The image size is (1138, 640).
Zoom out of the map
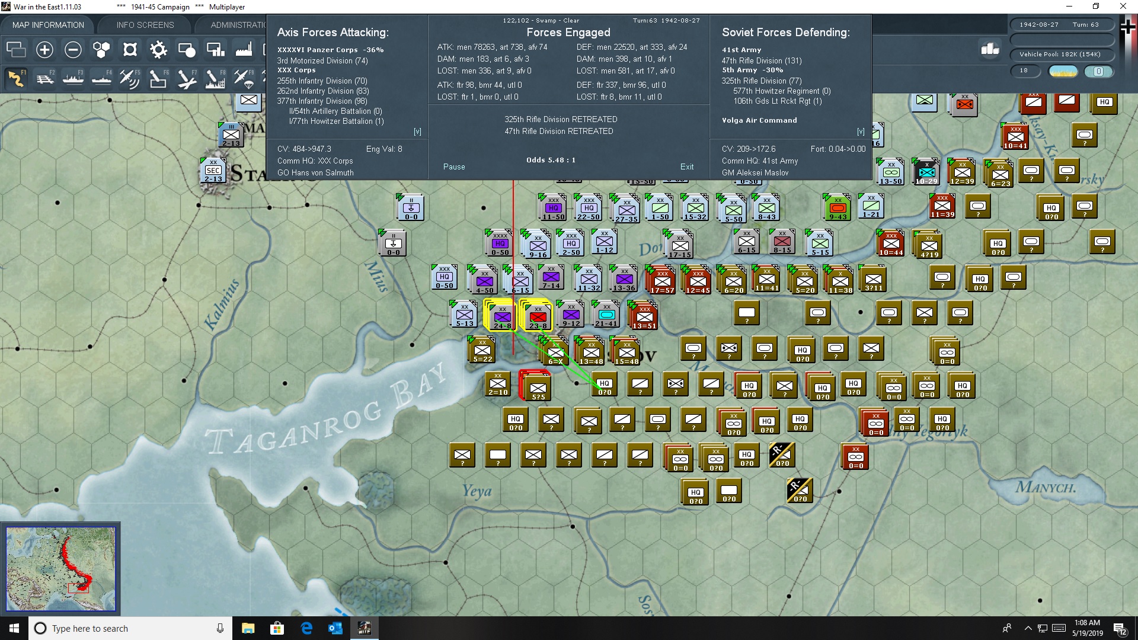click(x=73, y=50)
